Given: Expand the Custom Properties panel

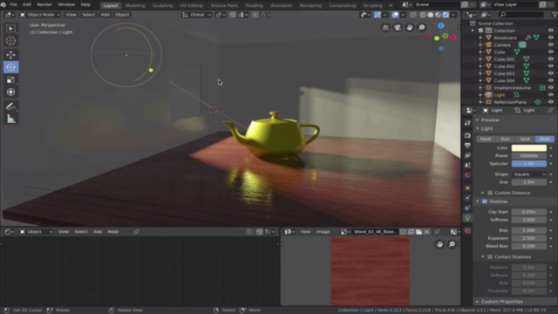Looking at the screenshot, I should pos(502,302).
